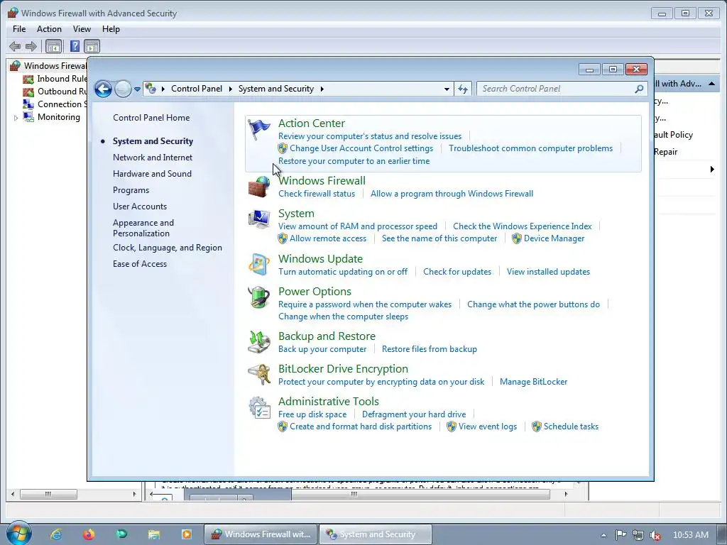
Task: Click Check for updates link
Action: pyautogui.click(x=457, y=272)
